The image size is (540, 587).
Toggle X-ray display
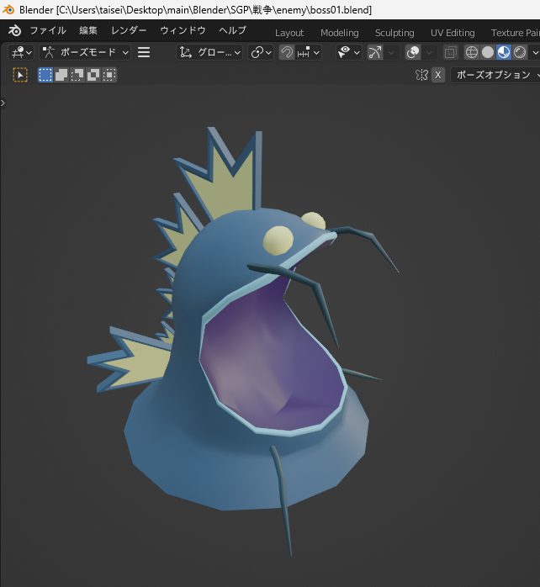point(451,52)
